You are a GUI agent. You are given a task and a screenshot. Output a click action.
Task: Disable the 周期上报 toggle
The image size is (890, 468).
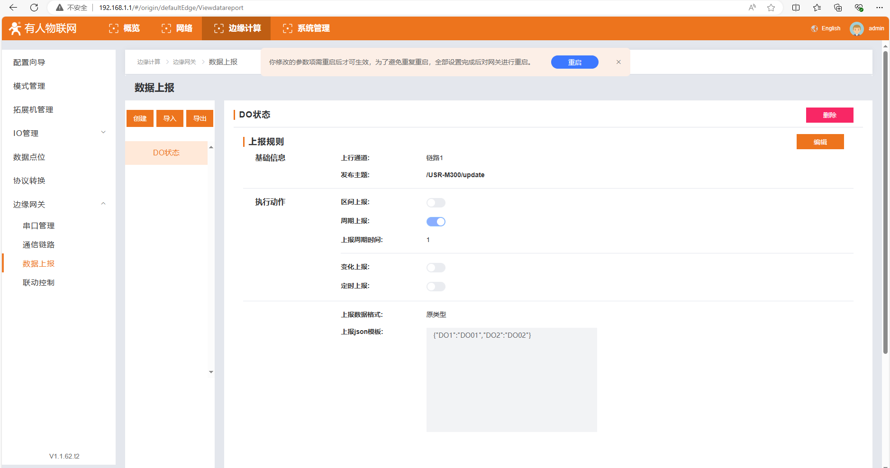(436, 222)
